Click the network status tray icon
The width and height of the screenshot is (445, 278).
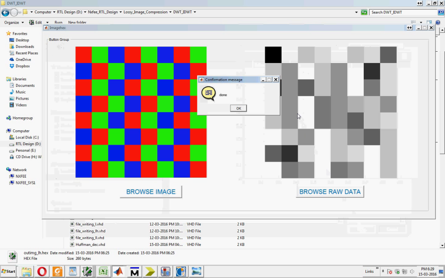tap(405, 271)
